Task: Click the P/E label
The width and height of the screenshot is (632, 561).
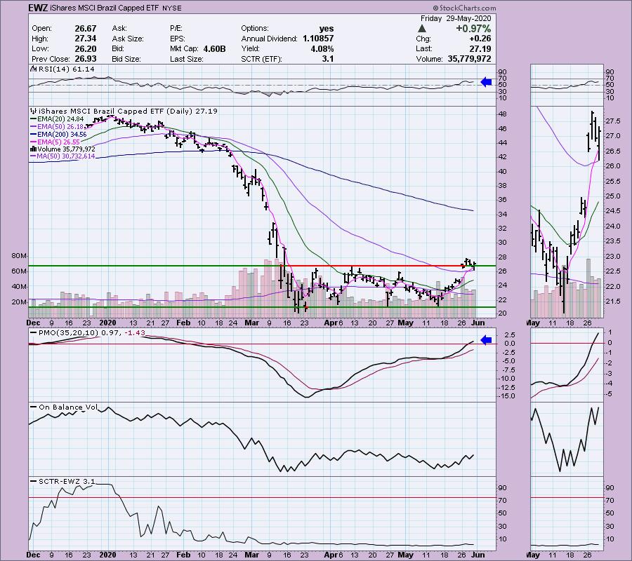Action: pyautogui.click(x=176, y=29)
